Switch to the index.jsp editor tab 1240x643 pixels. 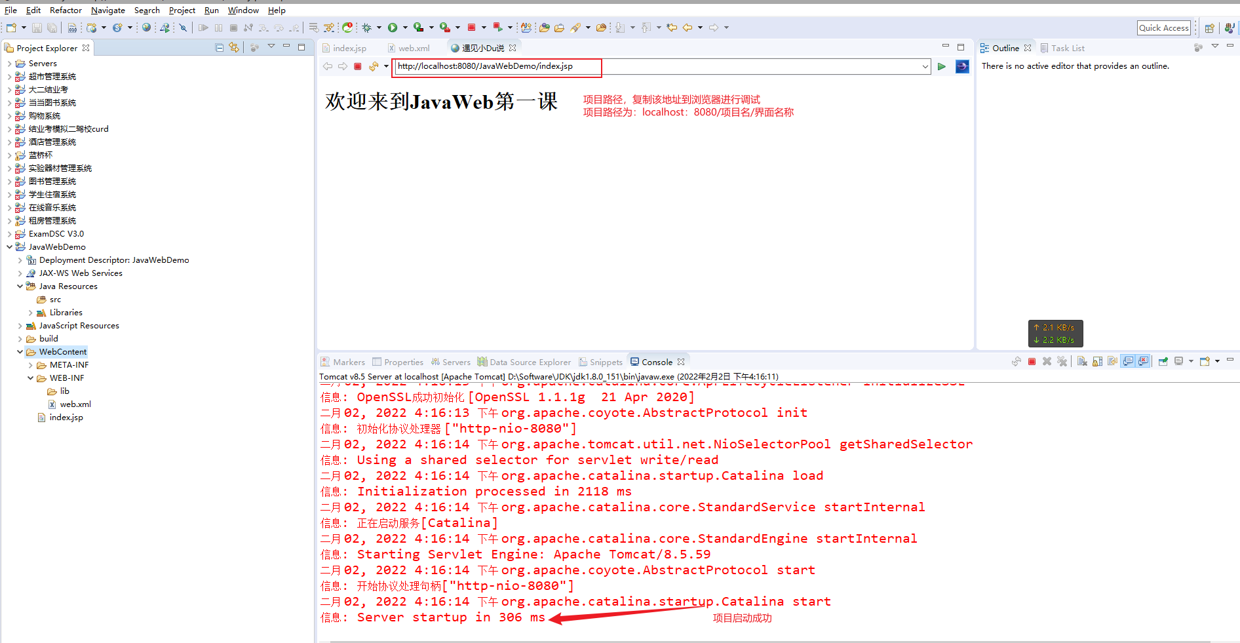click(x=344, y=48)
